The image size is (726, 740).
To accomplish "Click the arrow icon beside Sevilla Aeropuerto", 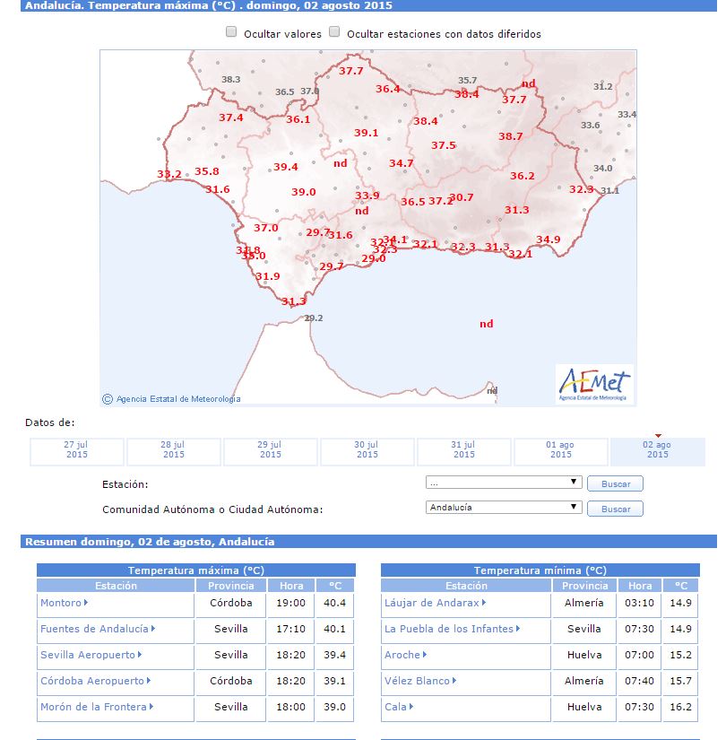I will (x=140, y=656).
